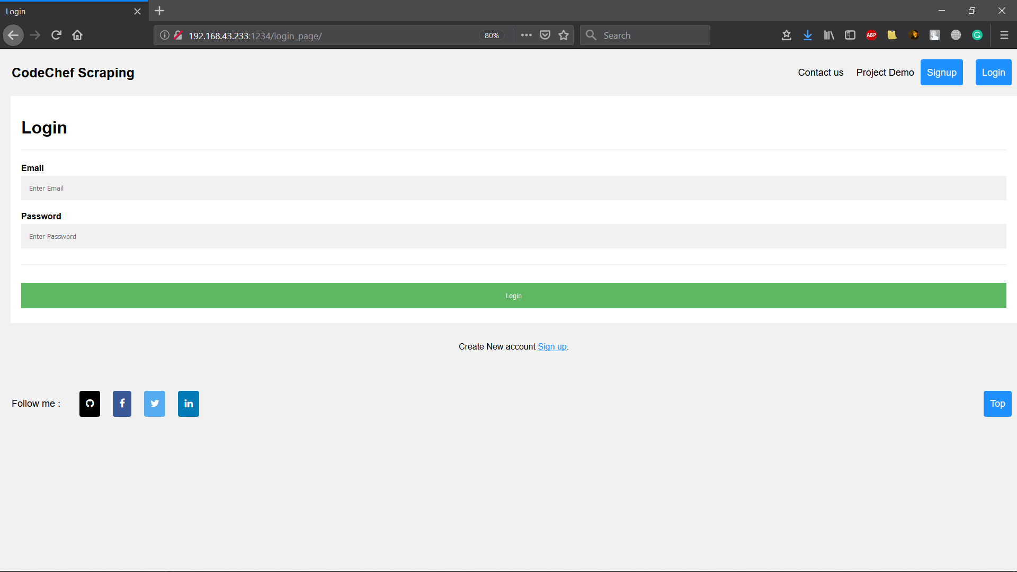Open Project Demo nav item
Screen dimensions: 1017x572
(x=885, y=73)
